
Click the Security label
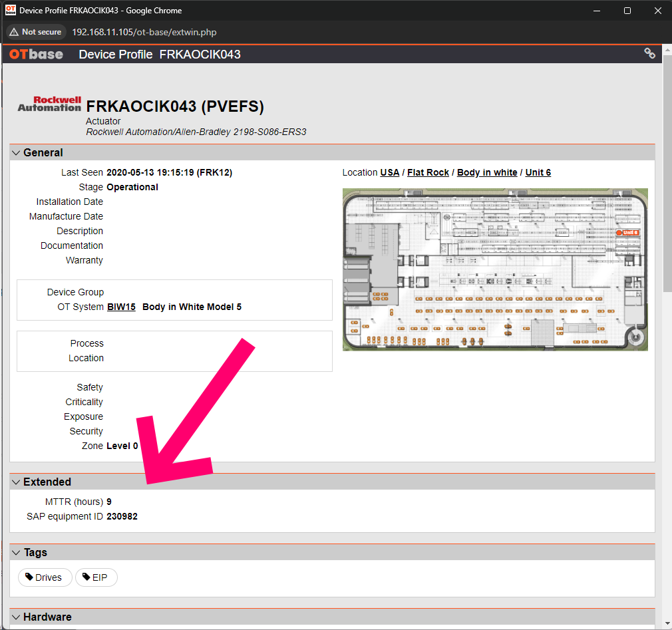tap(86, 431)
